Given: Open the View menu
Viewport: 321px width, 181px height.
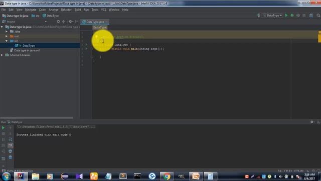Looking at the screenshot, I should [x=19, y=10].
